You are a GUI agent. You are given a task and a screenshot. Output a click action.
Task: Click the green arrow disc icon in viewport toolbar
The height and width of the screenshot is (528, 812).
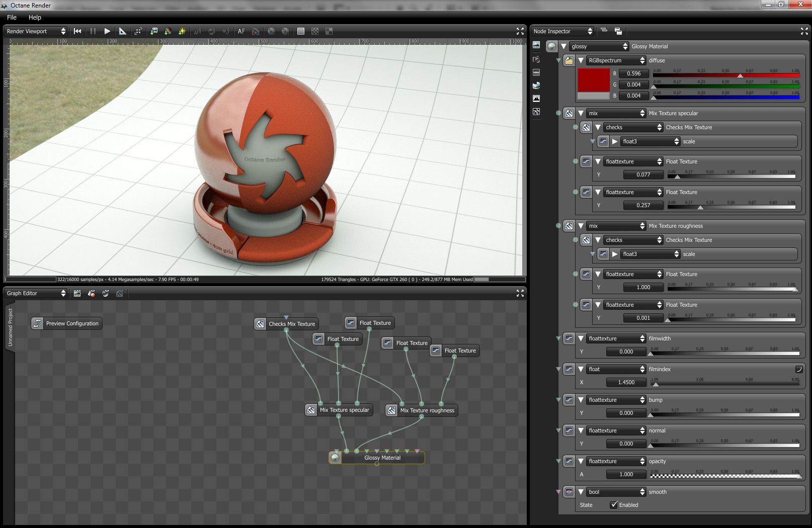click(x=168, y=31)
